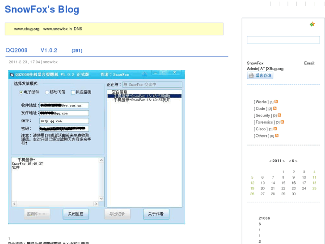
Task: Click the 导出记录 export records button
Action: 117,214
